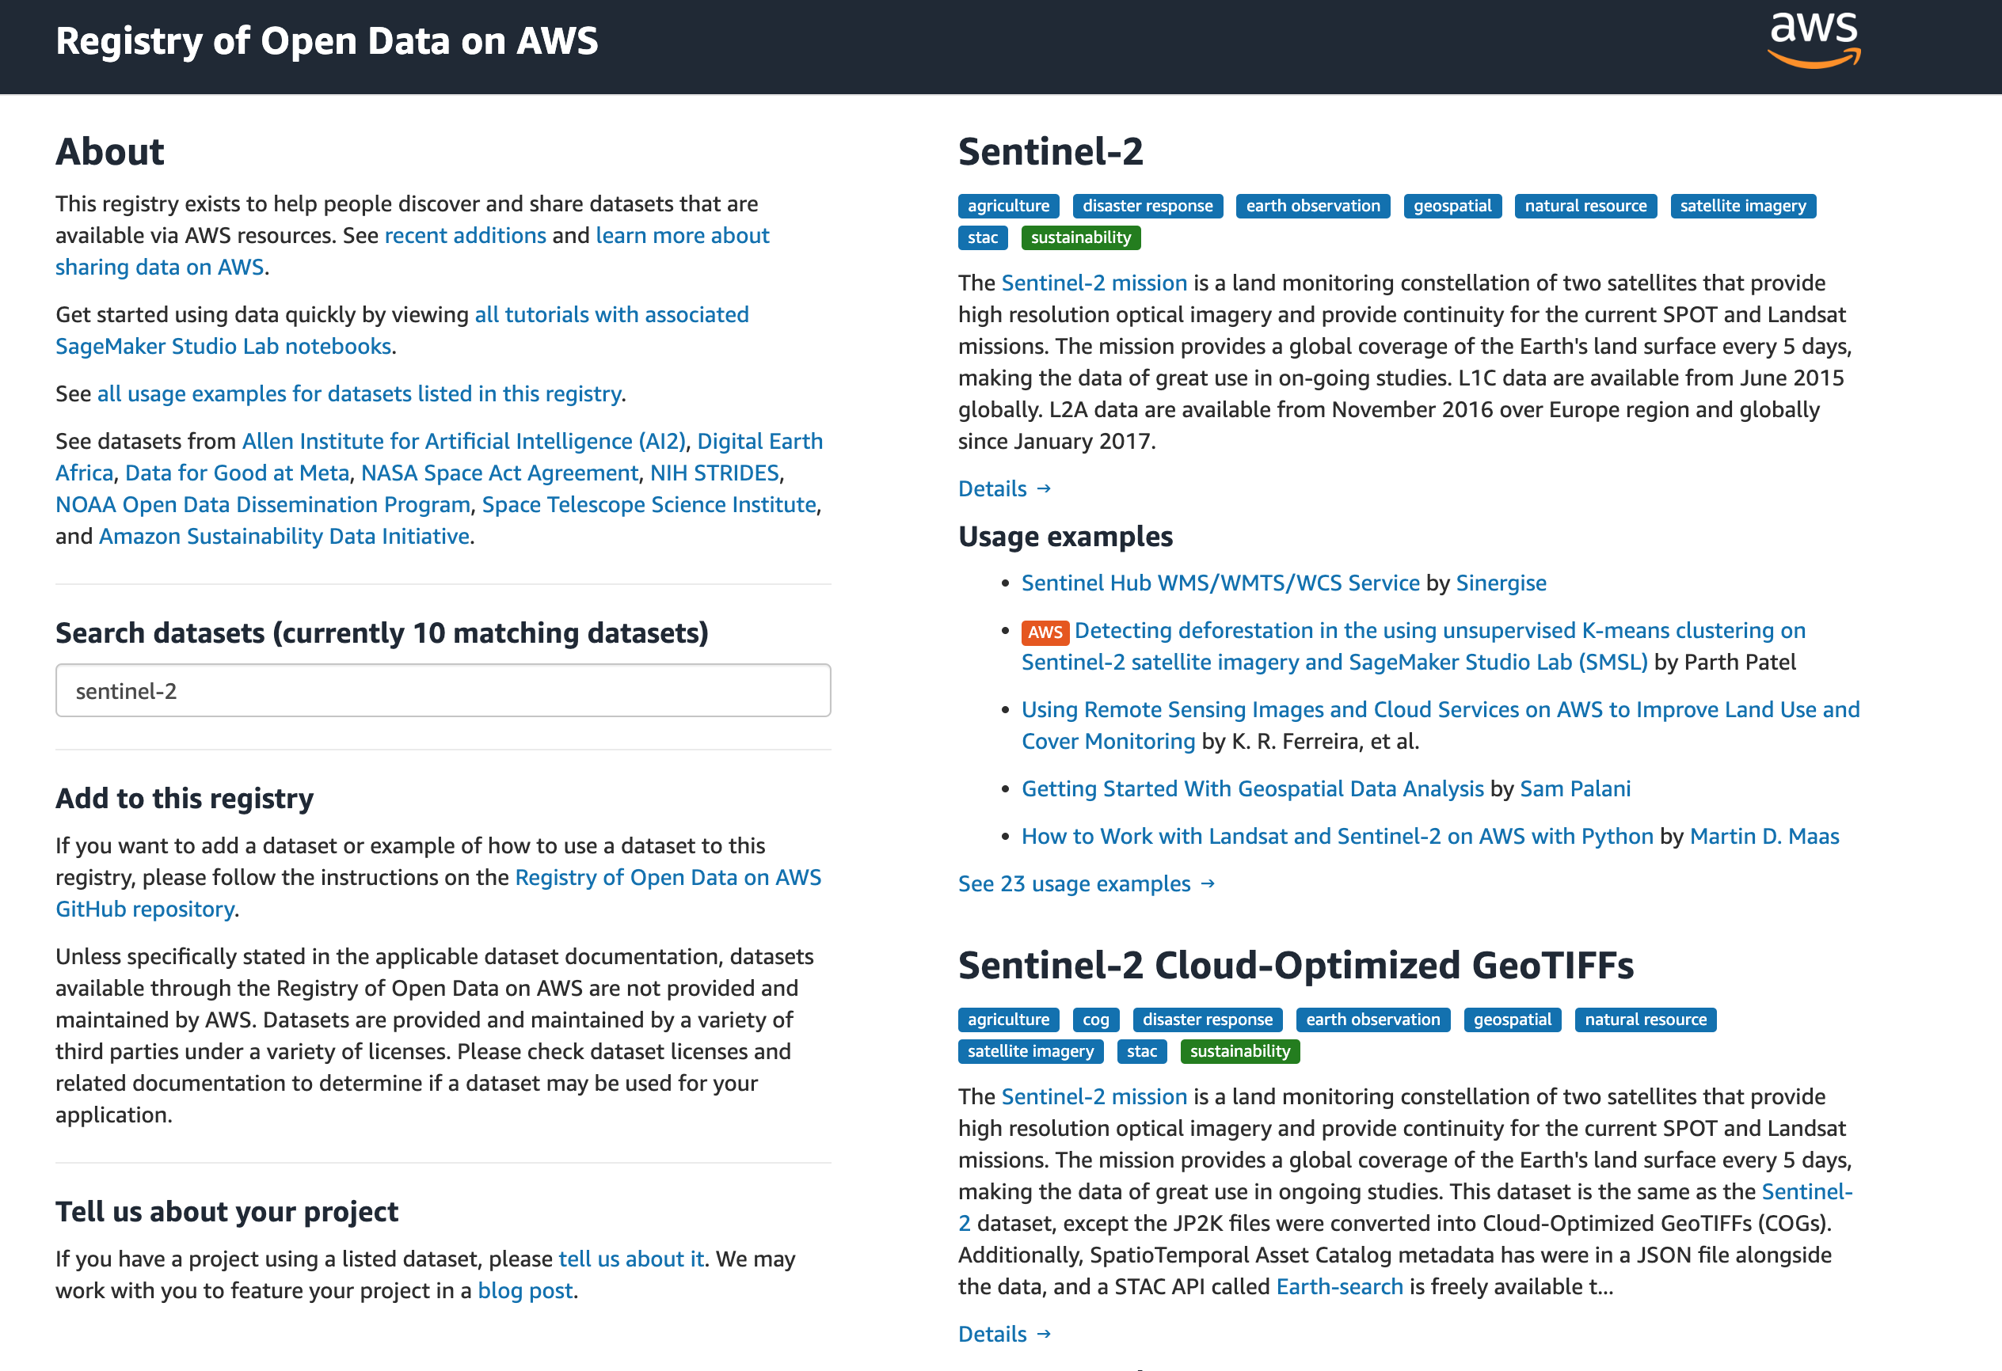Image resolution: width=2002 pixels, height=1371 pixels.
Task: Open the Earth-search STAC API link
Action: (x=1338, y=1286)
